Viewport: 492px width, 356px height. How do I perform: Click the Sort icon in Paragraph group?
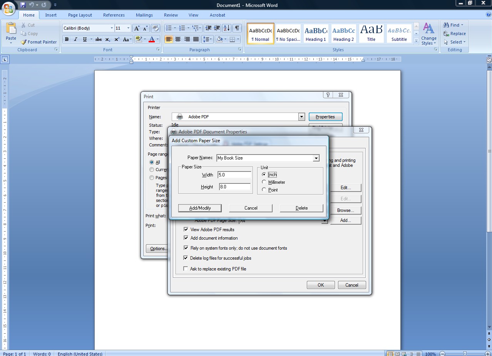[226, 28]
